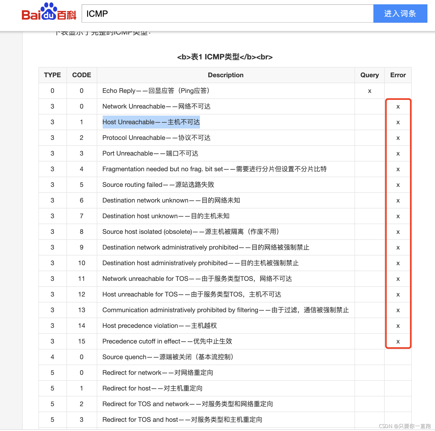Click the Query column header
Image resolution: width=435 pixels, height=431 pixels.
click(x=370, y=75)
